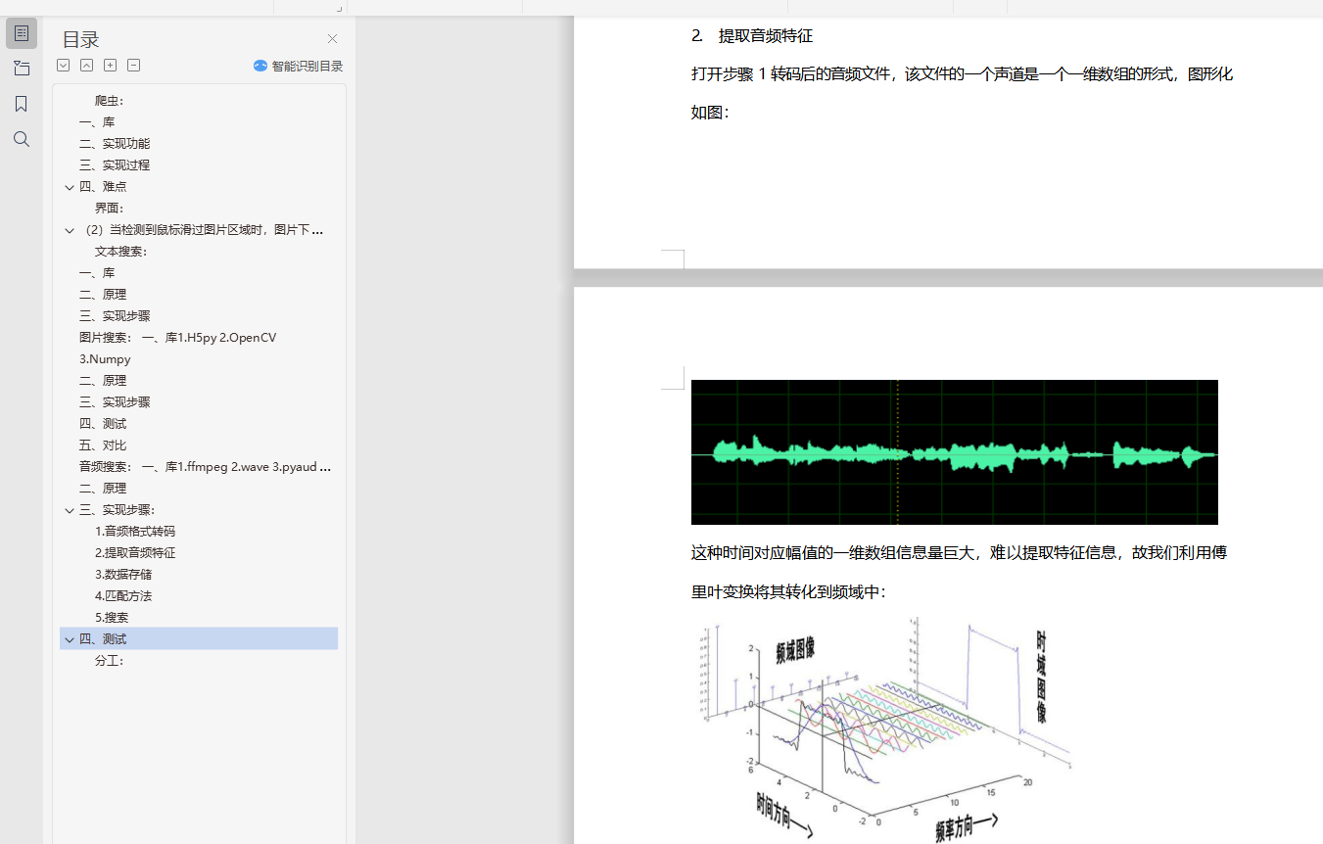The width and height of the screenshot is (1323, 844).
Task: Jump to 五、对比 heading
Action: coord(103,445)
